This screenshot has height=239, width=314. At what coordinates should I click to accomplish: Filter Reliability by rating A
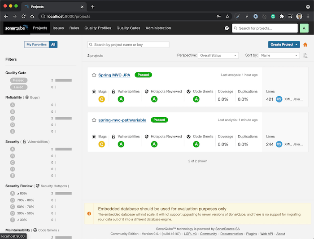13,105
